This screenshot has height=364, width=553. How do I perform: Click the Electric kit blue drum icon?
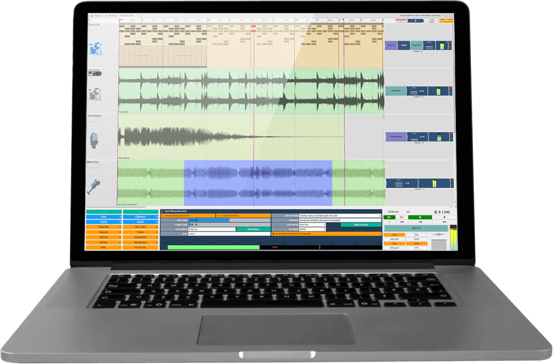point(96,50)
